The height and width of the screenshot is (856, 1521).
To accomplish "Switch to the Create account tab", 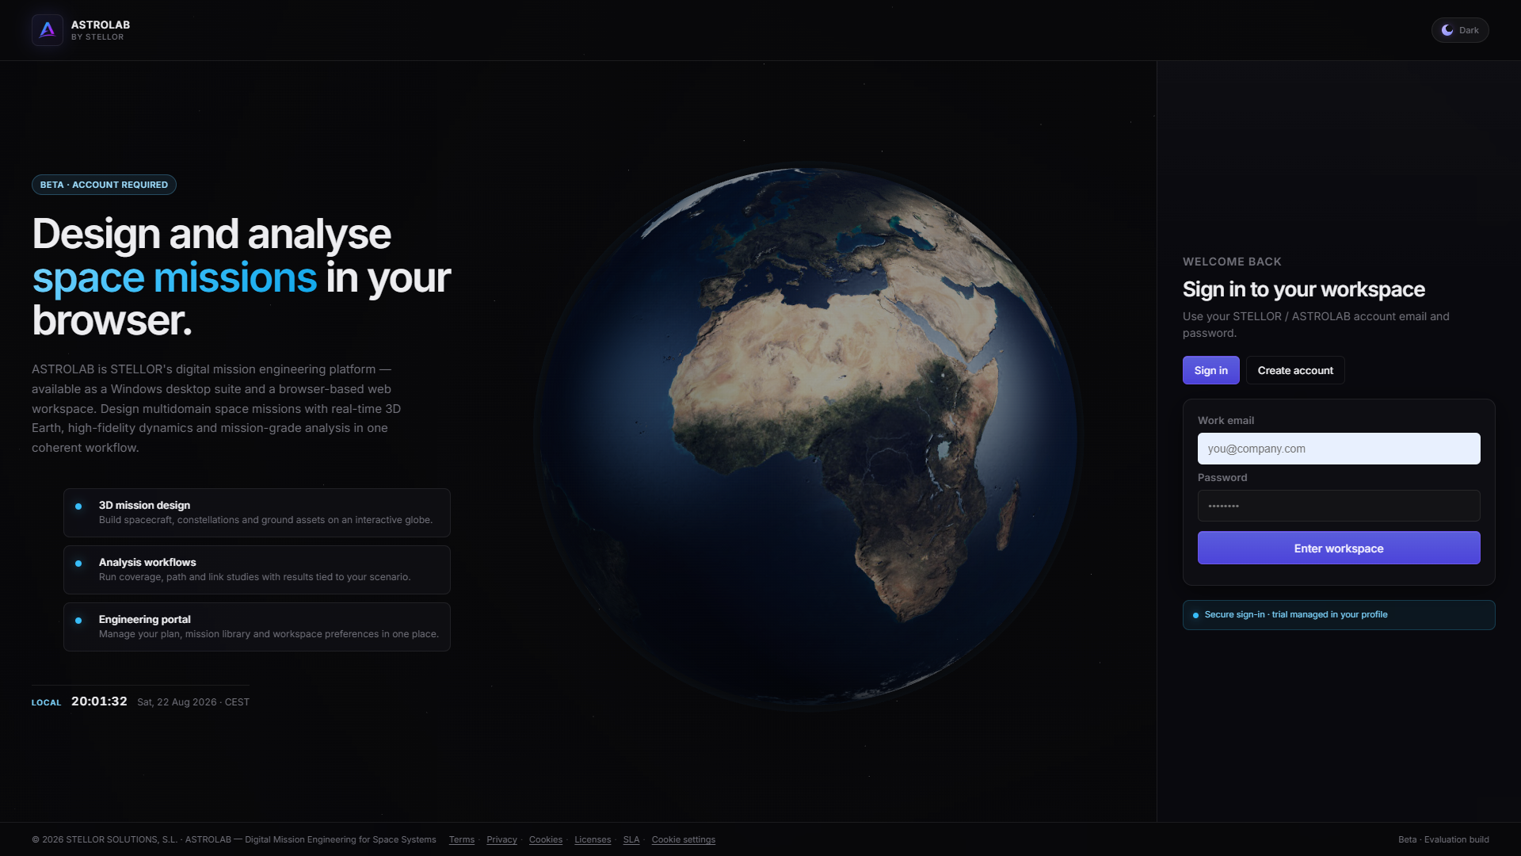I will click(1295, 370).
